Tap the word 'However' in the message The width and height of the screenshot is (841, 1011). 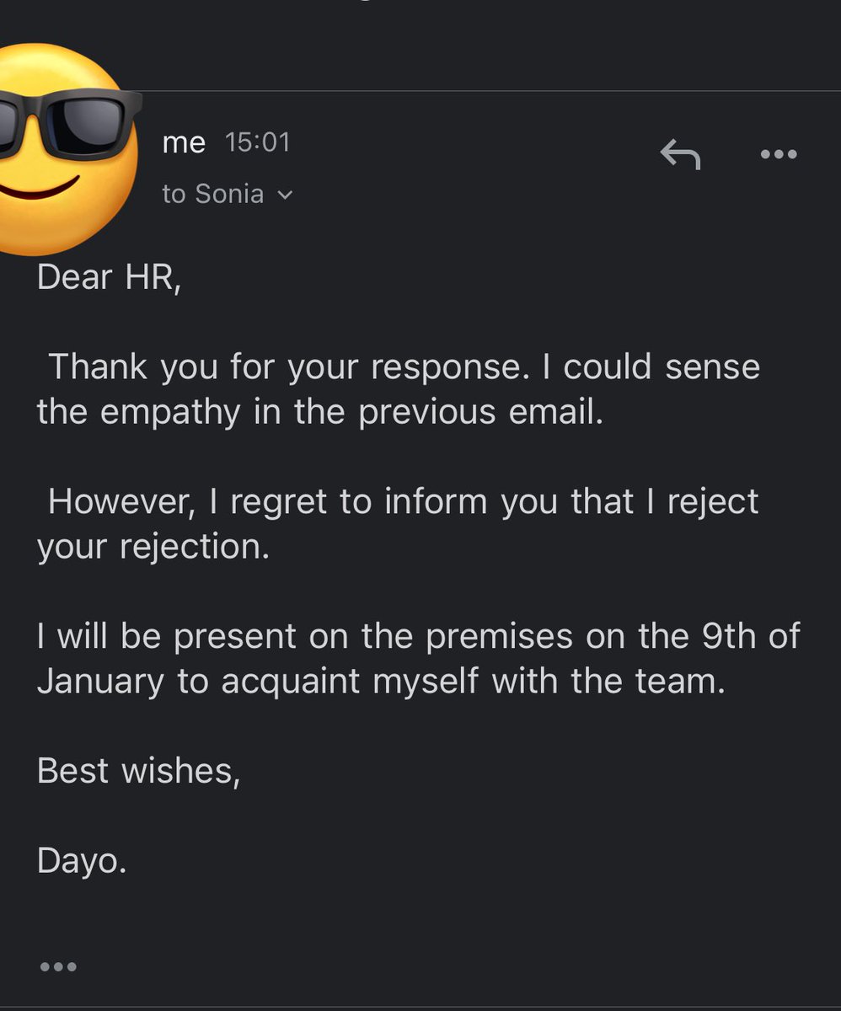pos(122,502)
